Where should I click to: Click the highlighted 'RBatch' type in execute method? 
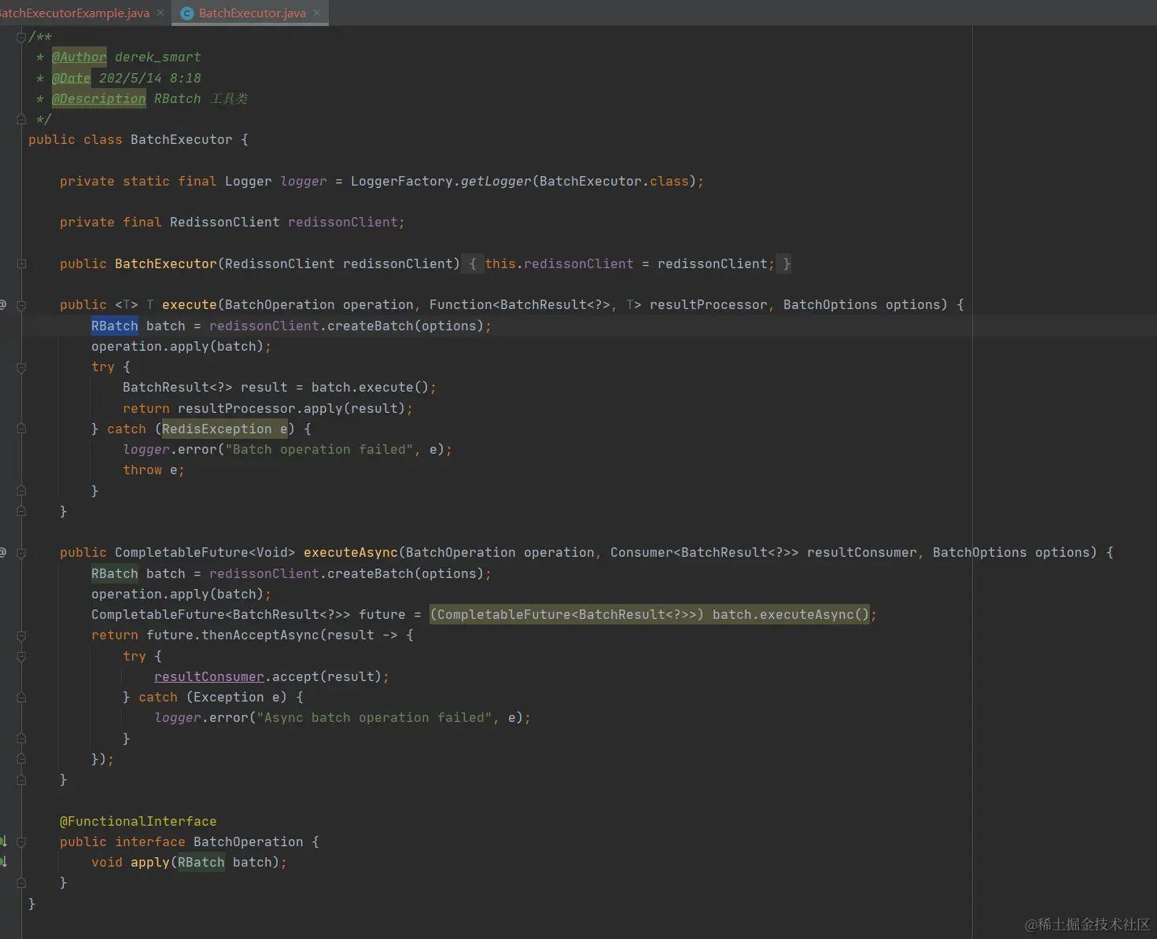(114, 326)
